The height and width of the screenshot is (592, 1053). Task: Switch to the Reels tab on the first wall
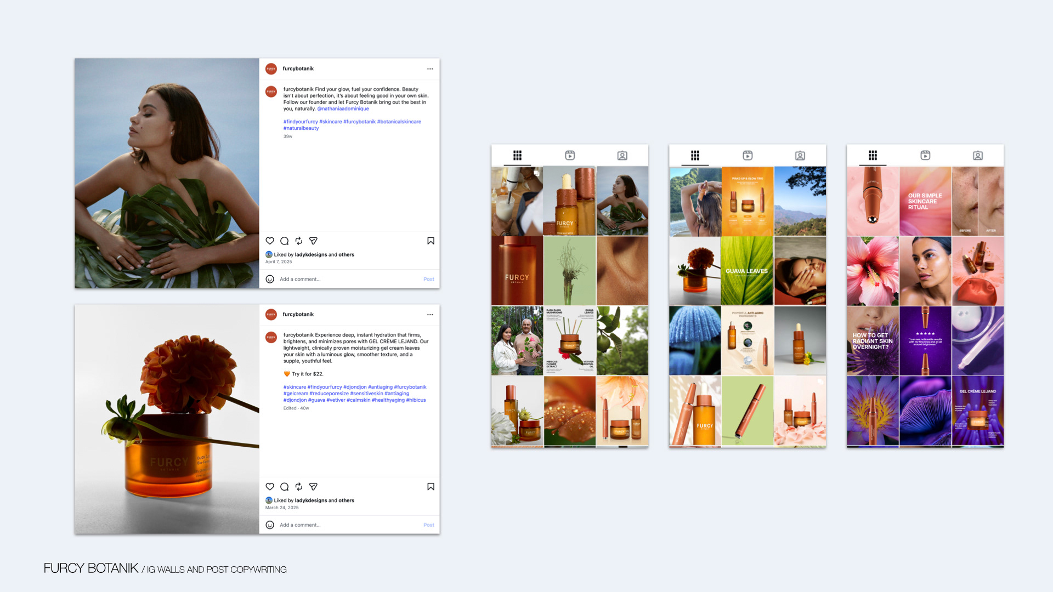pos(570,156)
